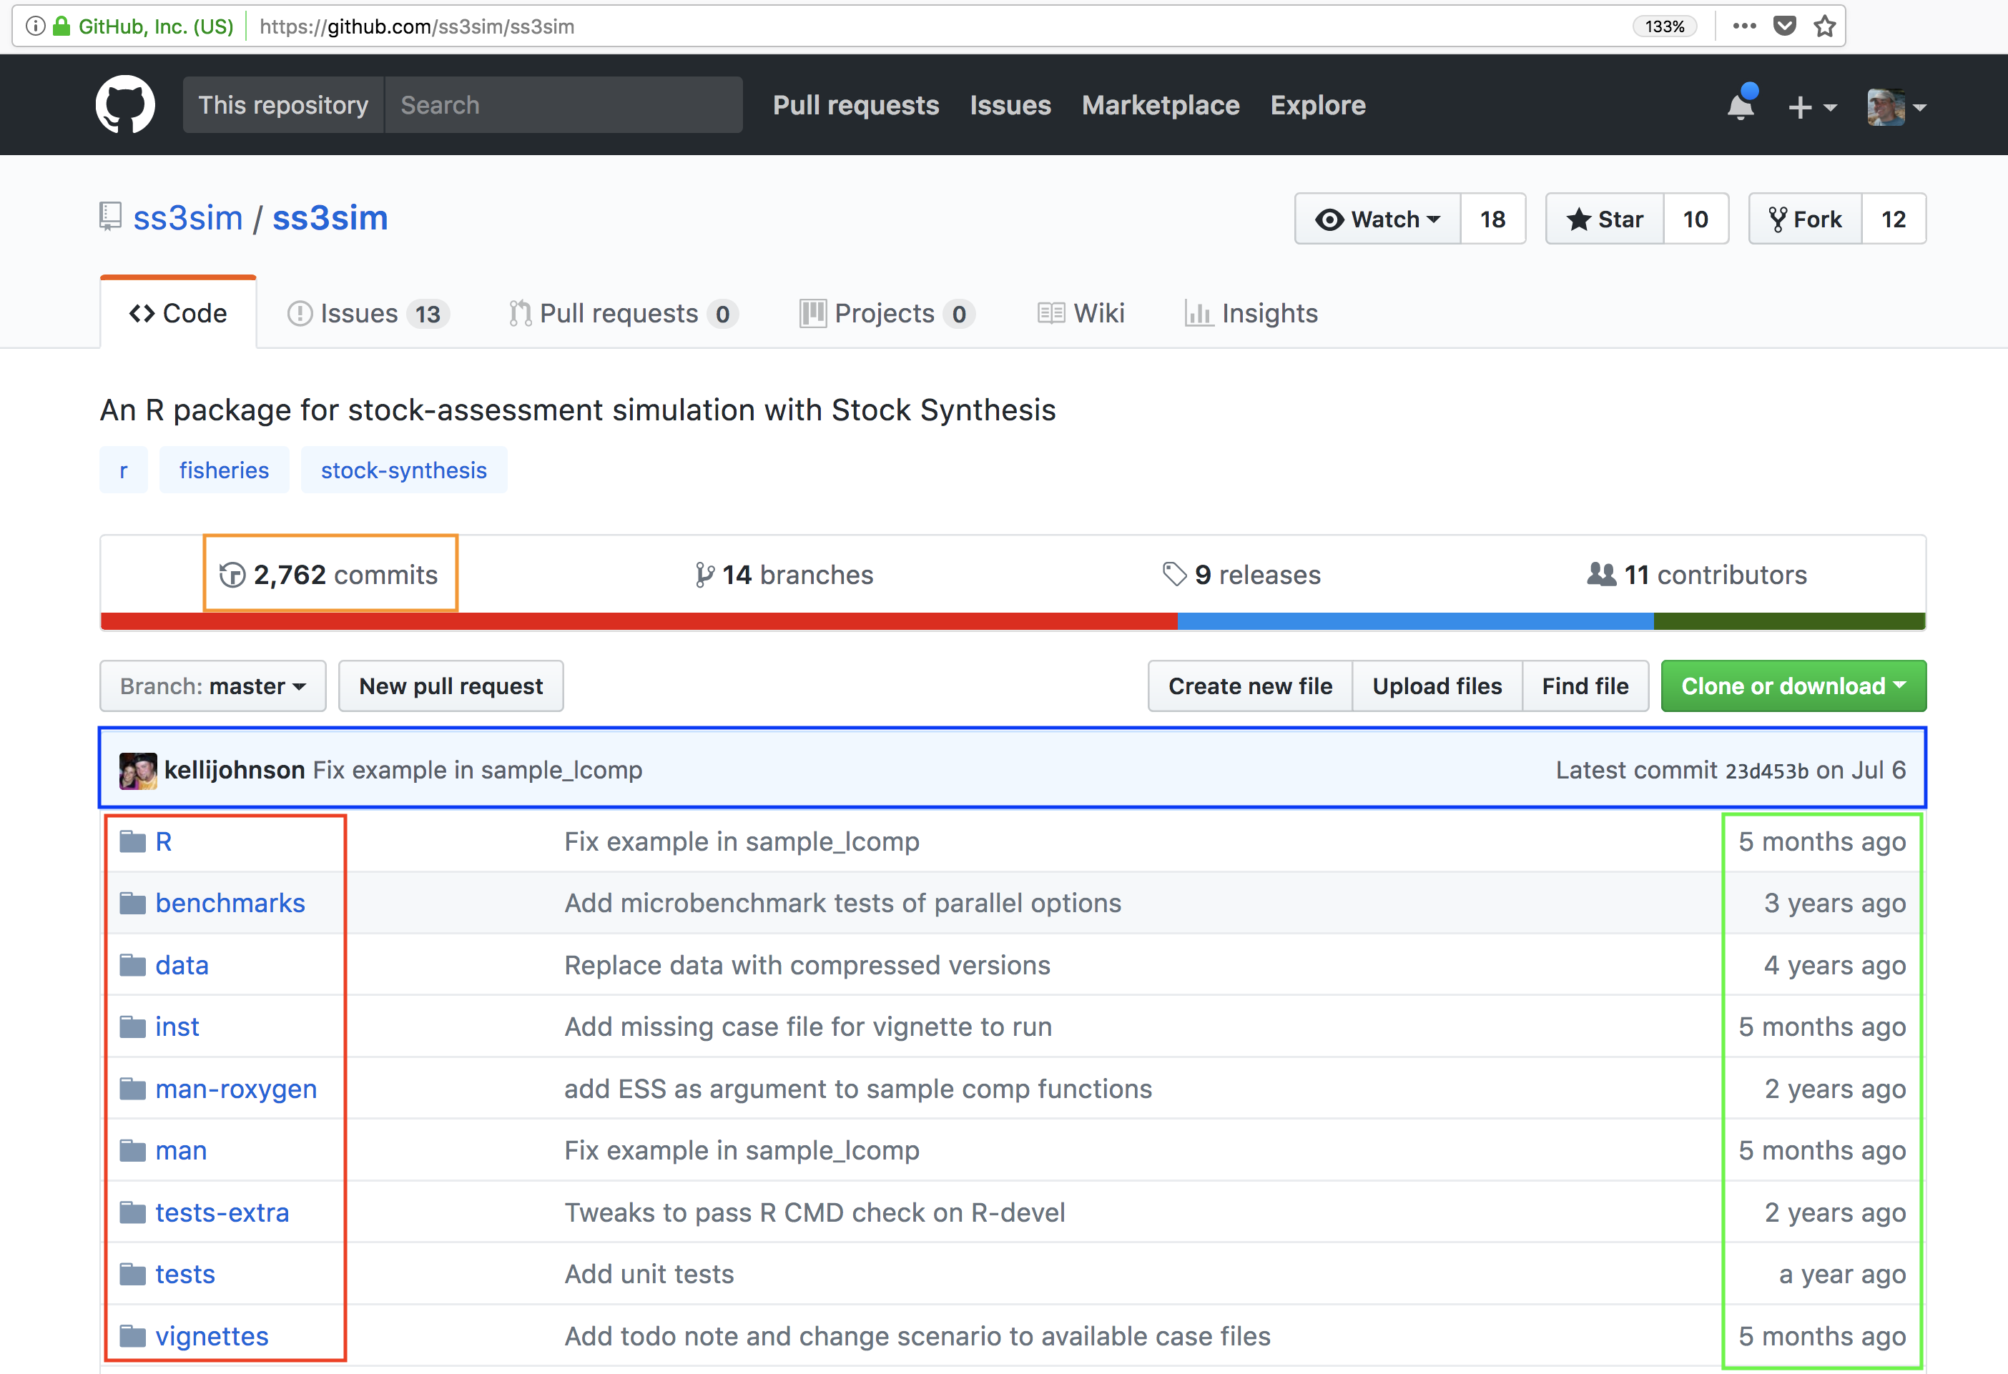Click the New pull request button
The width and height of the screenshot is (2008, 1374).
(451, 686)
